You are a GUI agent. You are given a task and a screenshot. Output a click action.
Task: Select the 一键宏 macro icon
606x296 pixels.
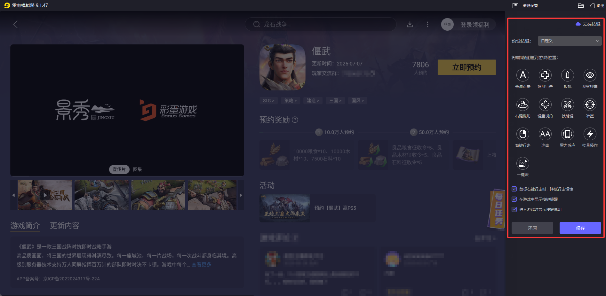tap(522, 164)
